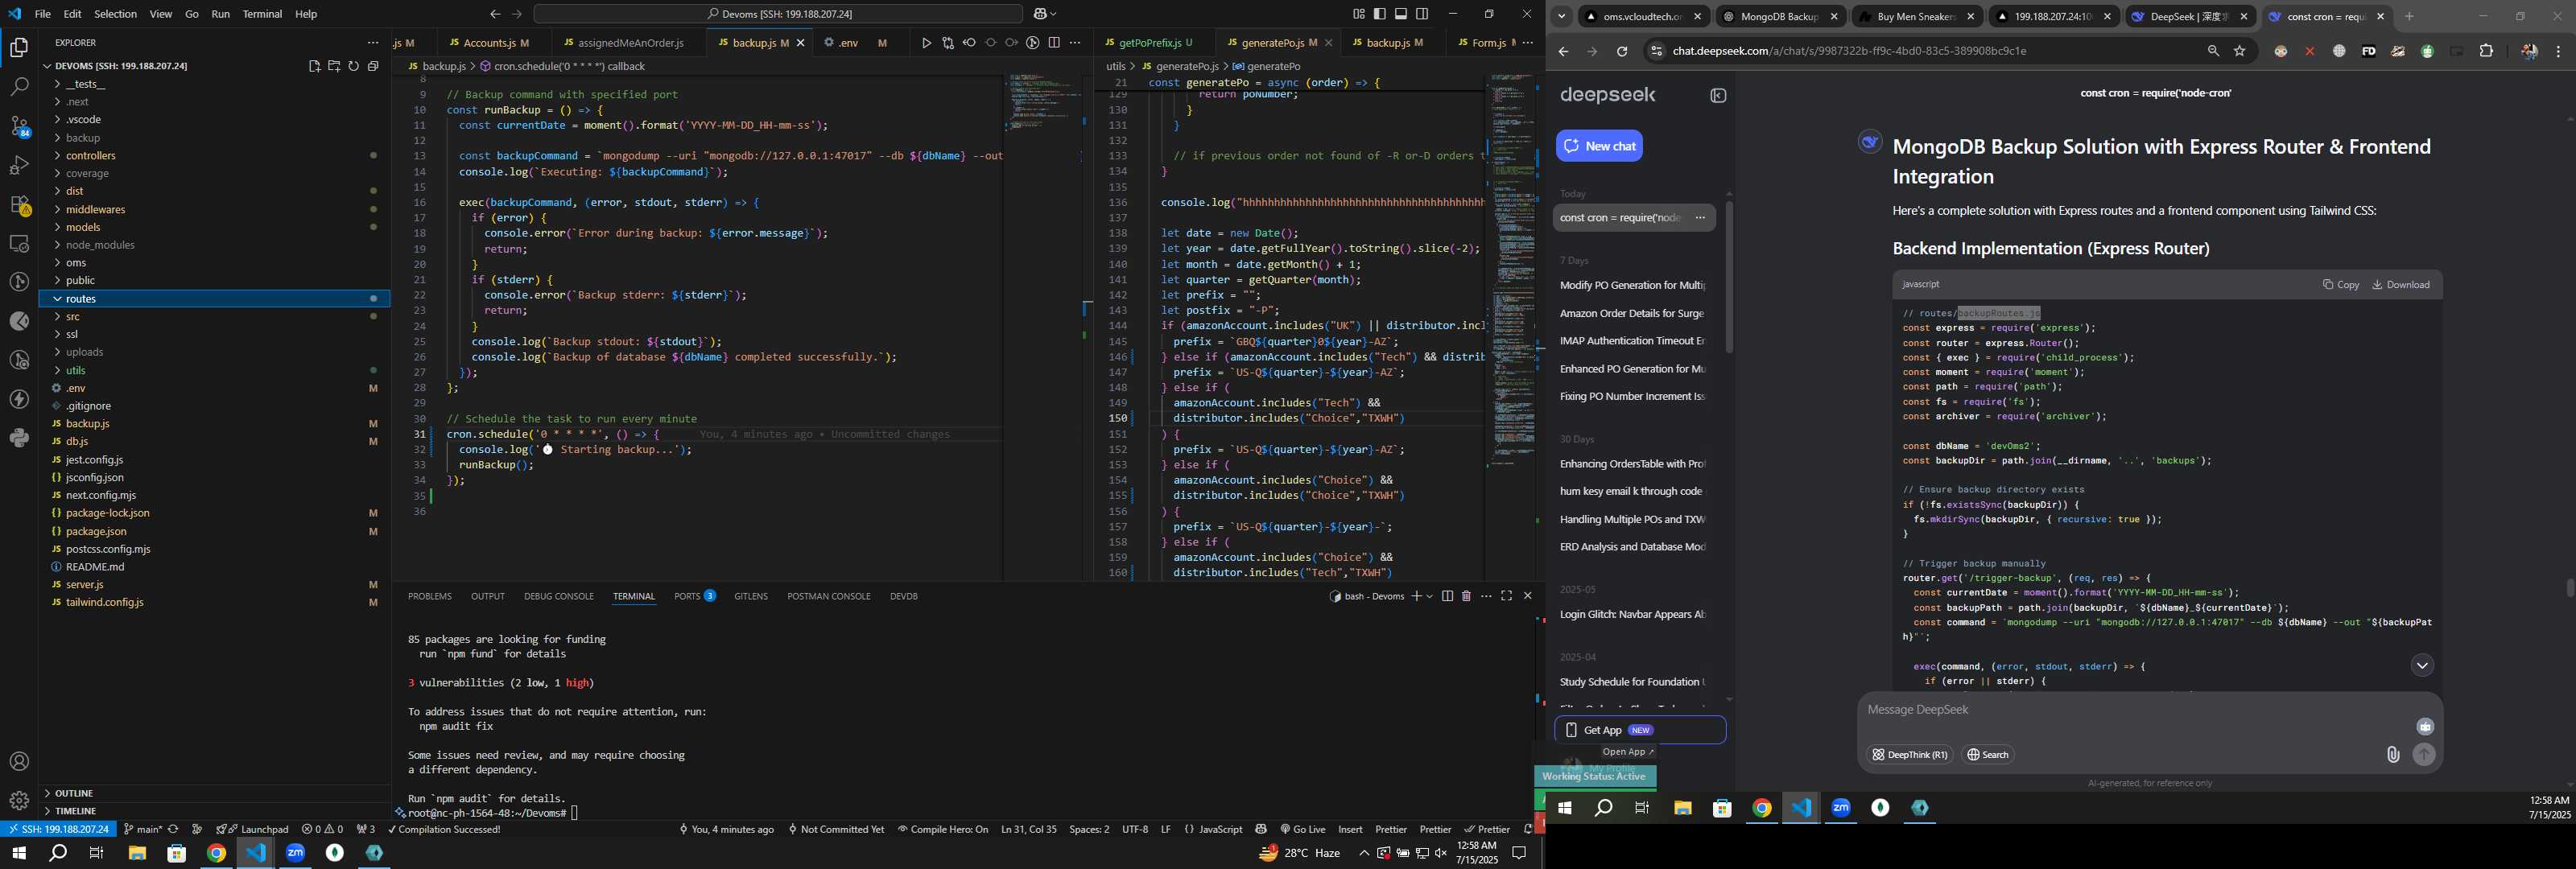Open the Selection menu

click(x=116, y=14)
